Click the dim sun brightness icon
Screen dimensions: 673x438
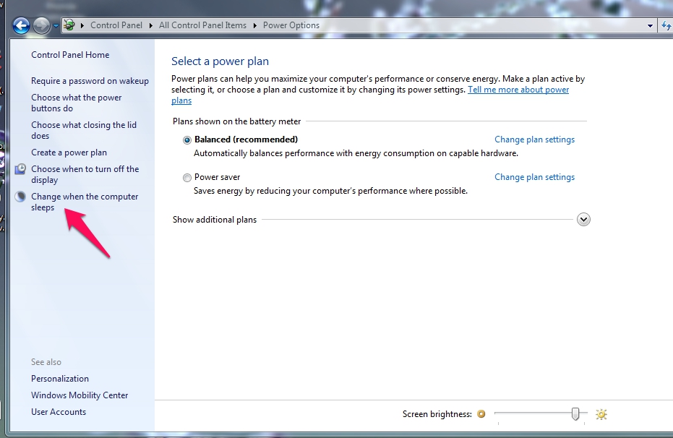pos(481,414)
